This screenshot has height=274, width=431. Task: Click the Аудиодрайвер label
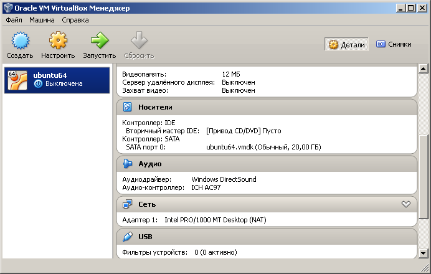(147, 179)
